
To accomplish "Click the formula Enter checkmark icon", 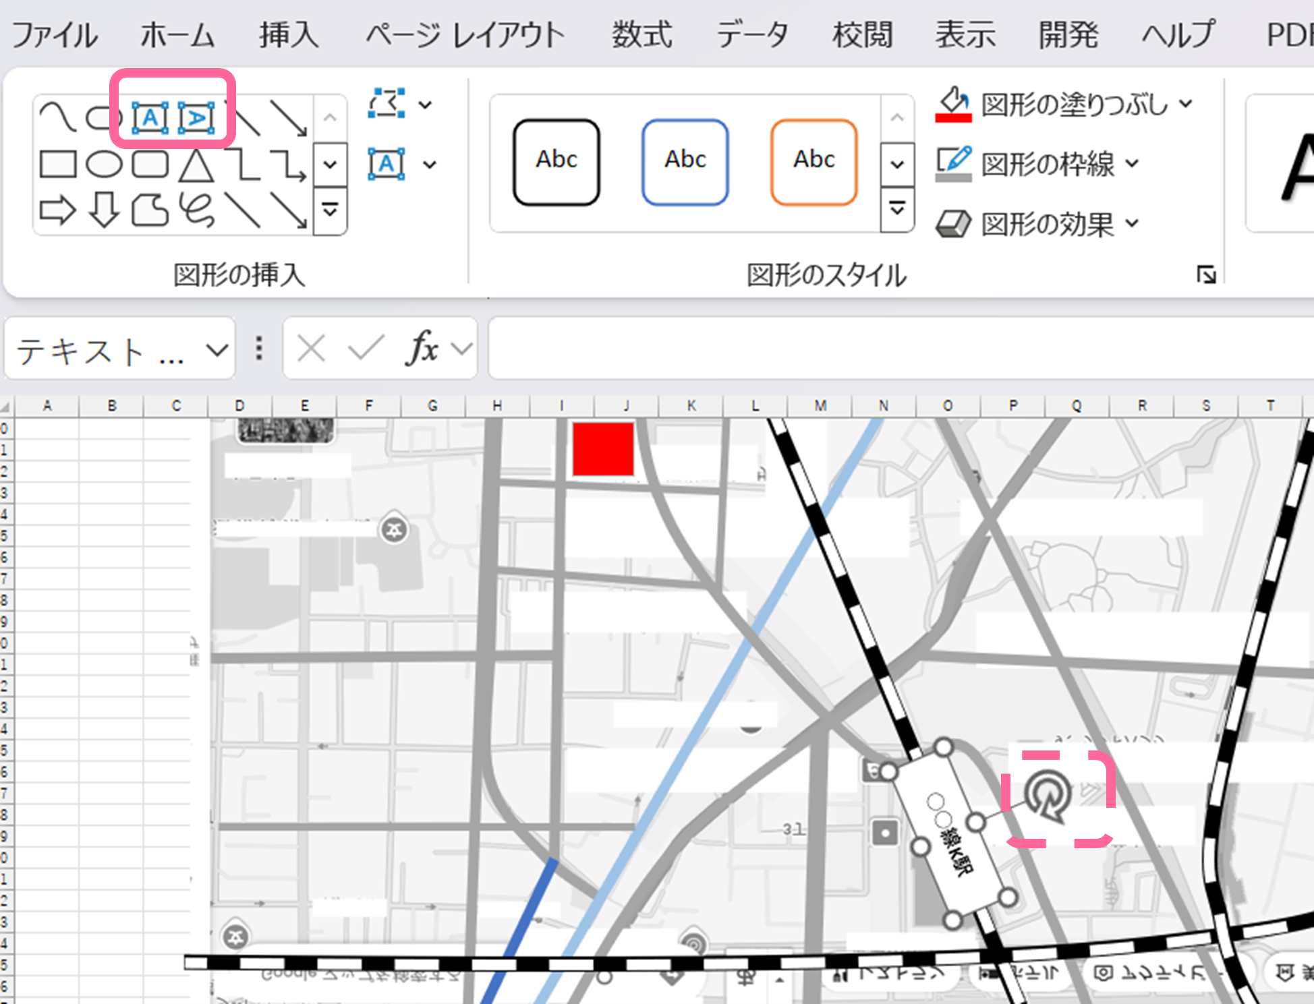I will pos(364,348).
